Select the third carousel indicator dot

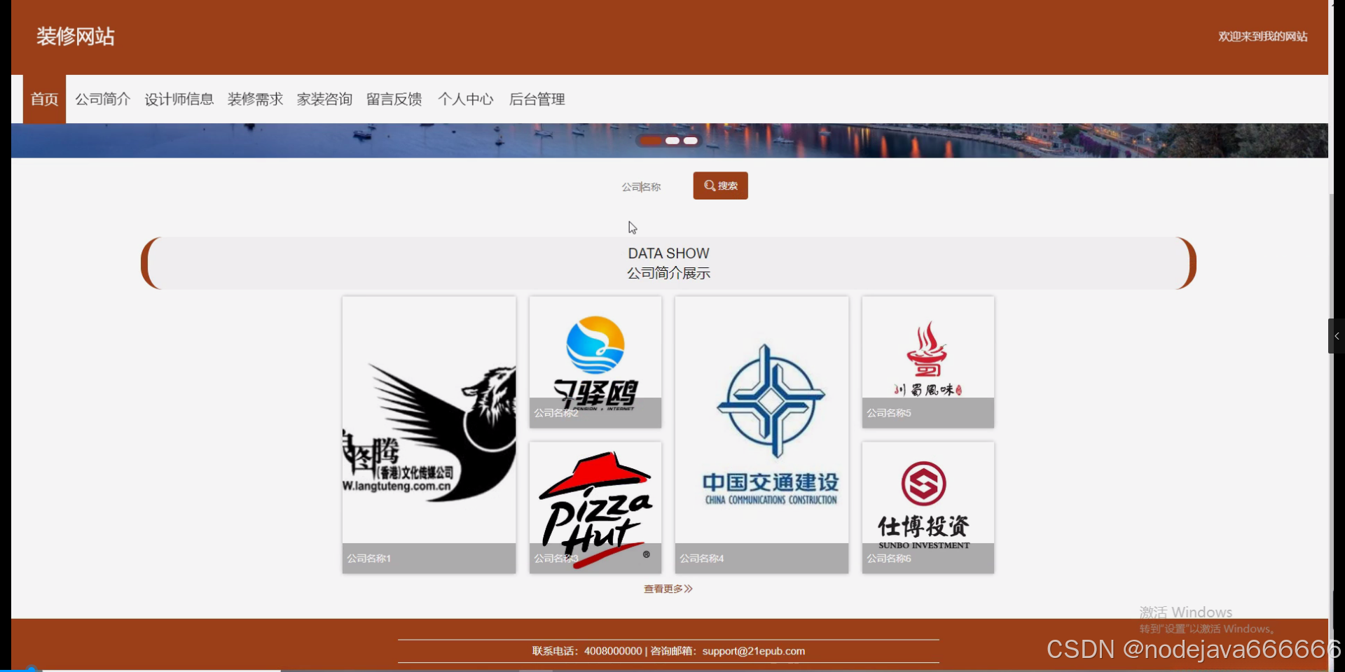pyautogui.click(x=691, y=141)
